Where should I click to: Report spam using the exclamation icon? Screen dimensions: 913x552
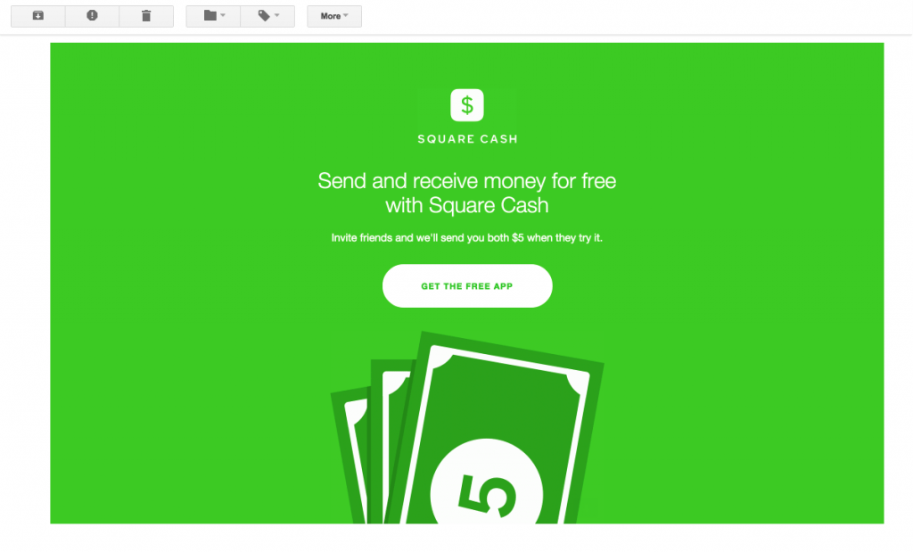92,16
